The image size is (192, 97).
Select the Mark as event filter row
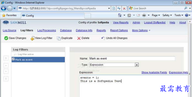[38, 59]
